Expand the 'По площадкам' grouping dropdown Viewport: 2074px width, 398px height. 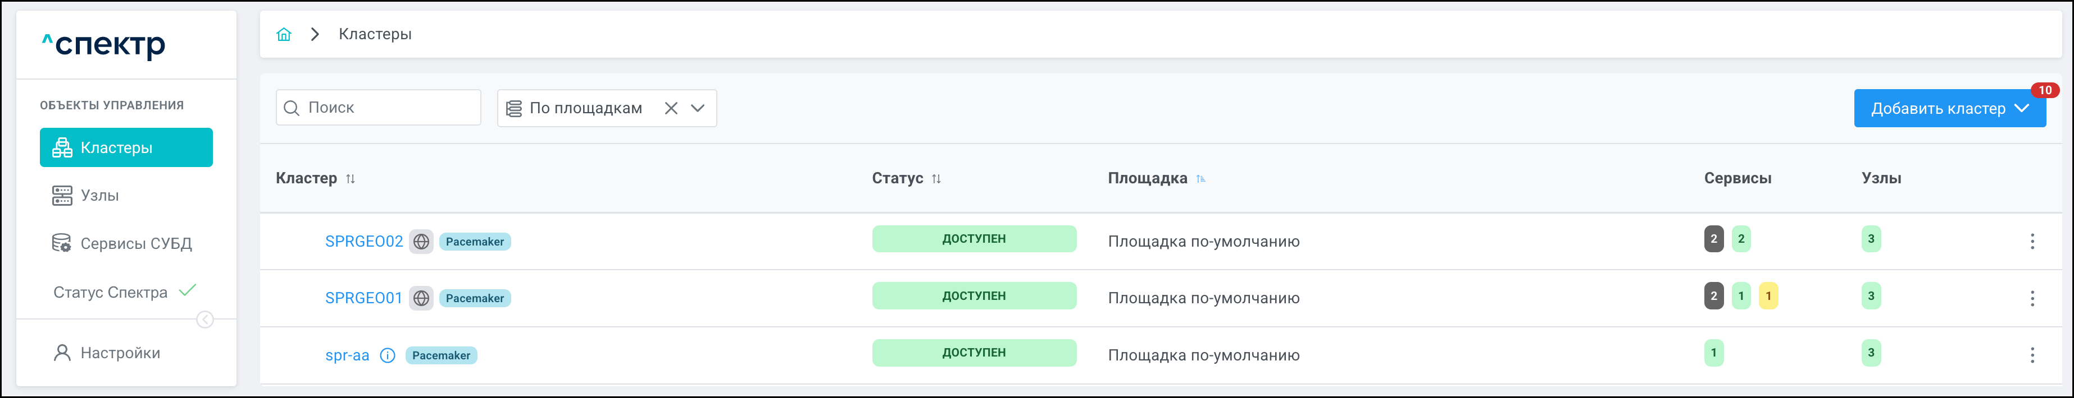698,109
